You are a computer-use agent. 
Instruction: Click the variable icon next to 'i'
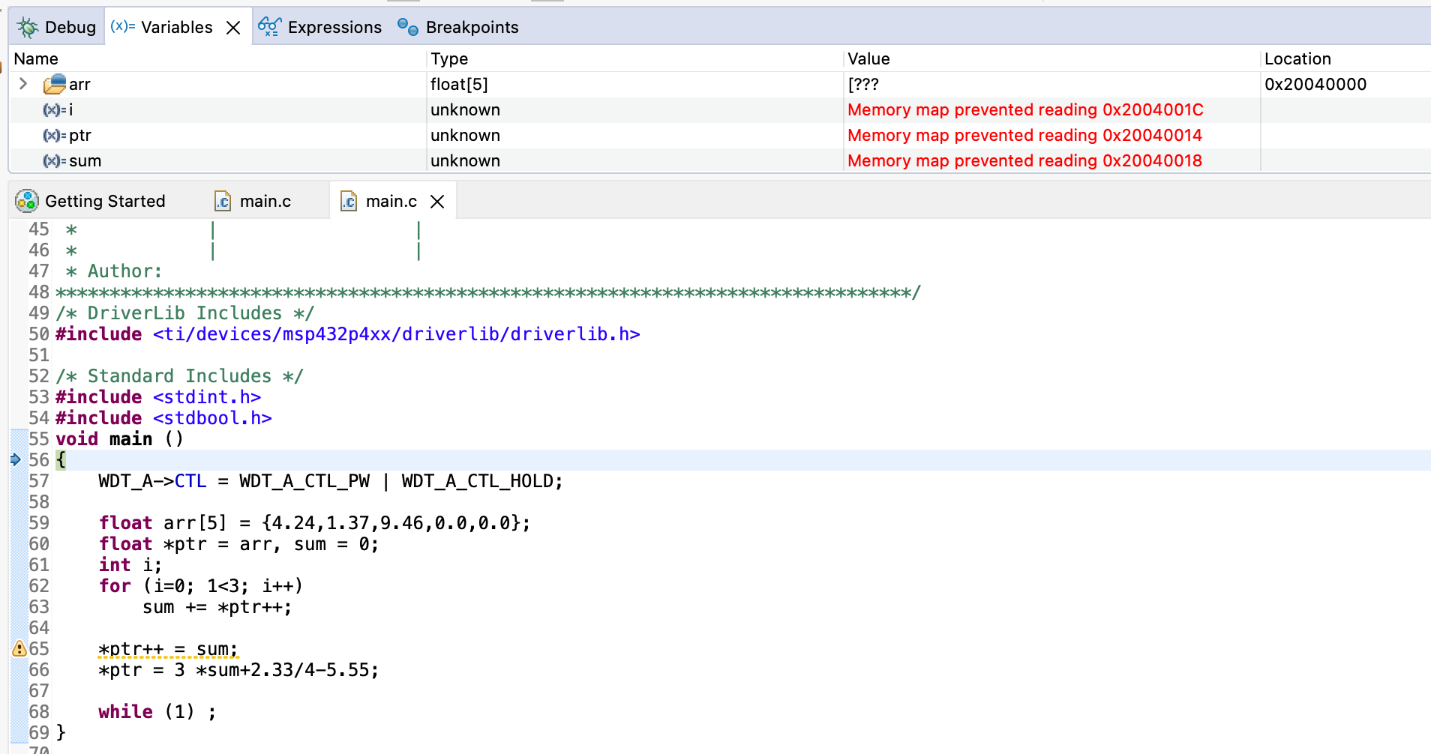point(52,109)
